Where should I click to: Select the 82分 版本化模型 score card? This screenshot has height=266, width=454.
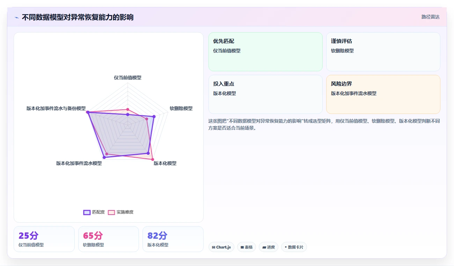coord(173,239)
